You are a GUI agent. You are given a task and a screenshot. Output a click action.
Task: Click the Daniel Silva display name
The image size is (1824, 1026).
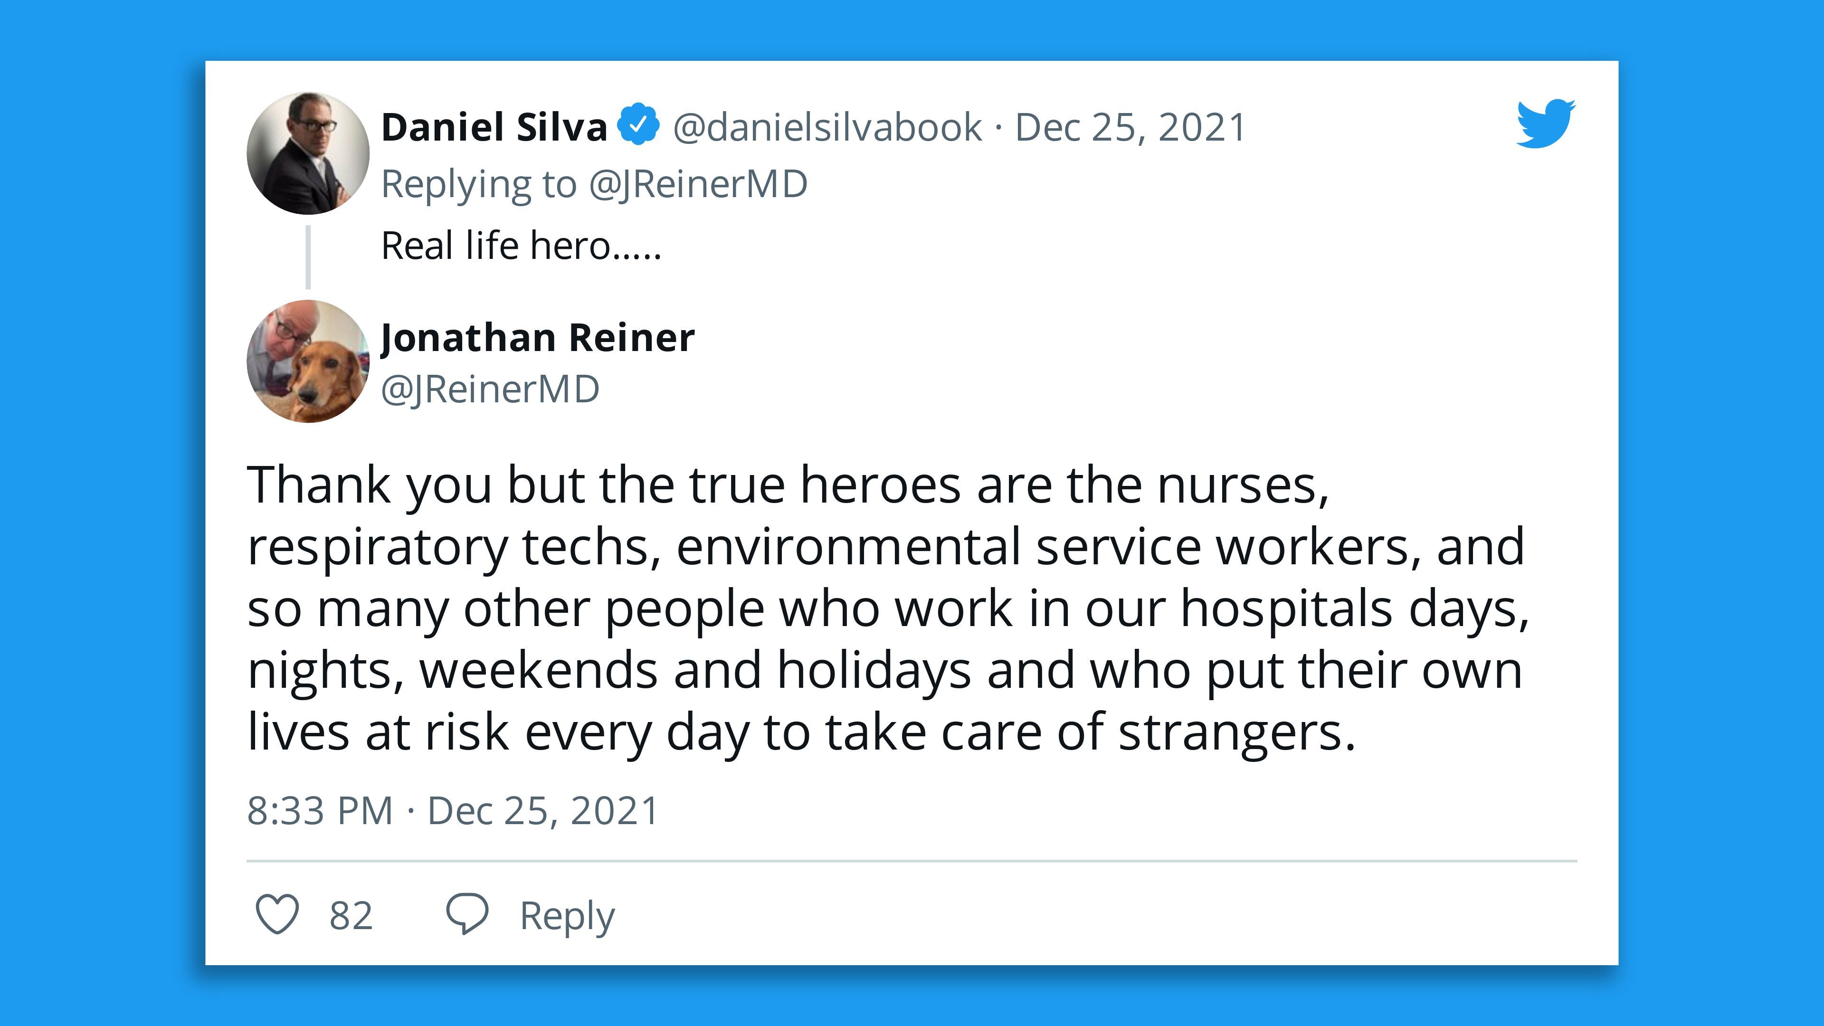[x=494, y=127]
